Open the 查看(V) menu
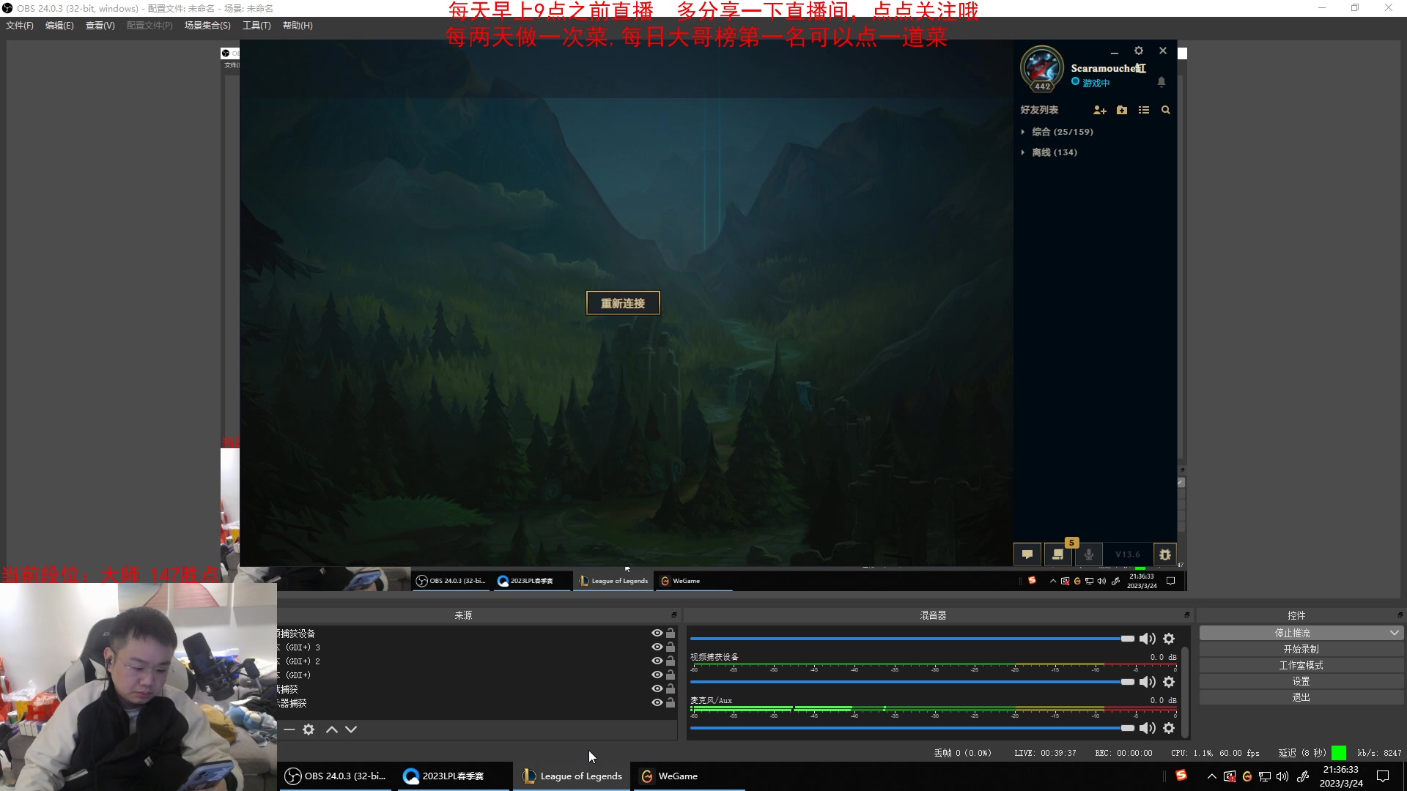This screenshot has height=791, width=1407. click(100, 26)
